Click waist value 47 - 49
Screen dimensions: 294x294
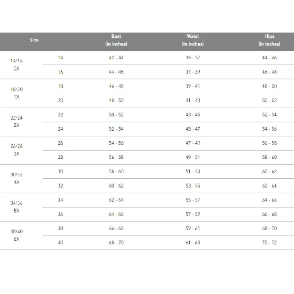[x=193, y=143]
